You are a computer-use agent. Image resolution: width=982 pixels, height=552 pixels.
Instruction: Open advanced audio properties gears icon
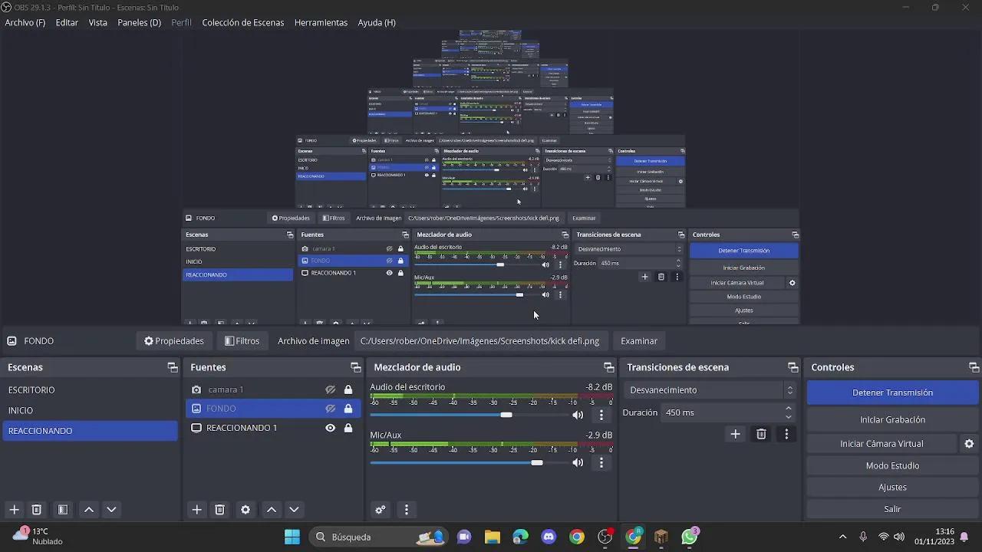380,510
